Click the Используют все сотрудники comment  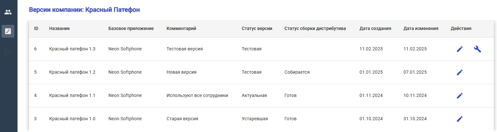[x=197, y=96]
